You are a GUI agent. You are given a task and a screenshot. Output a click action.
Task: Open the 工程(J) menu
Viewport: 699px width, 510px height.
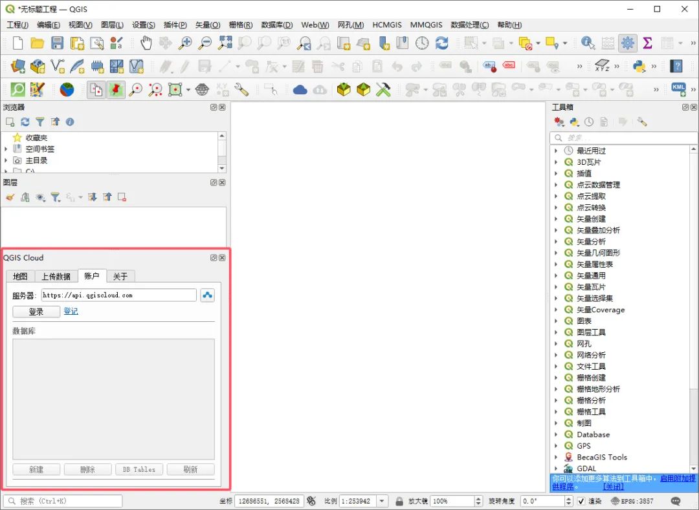(17, 25)
